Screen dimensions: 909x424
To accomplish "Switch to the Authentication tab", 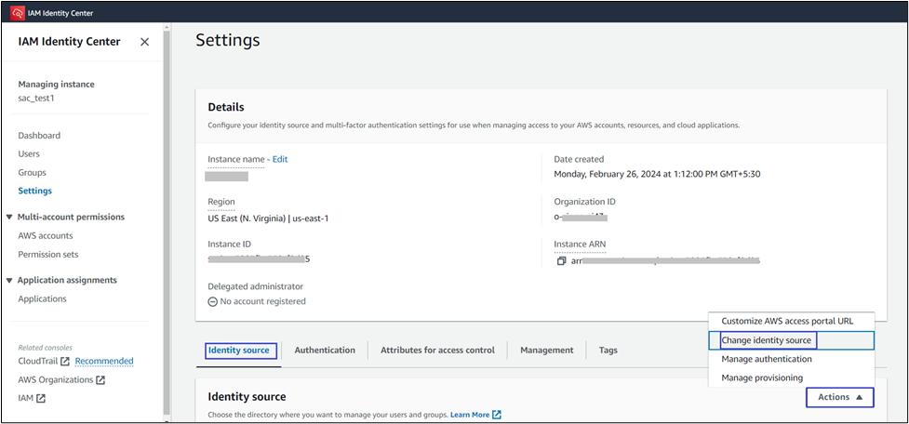I will pos(325,351).
